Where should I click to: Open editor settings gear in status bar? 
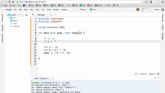tap(158, 74)
